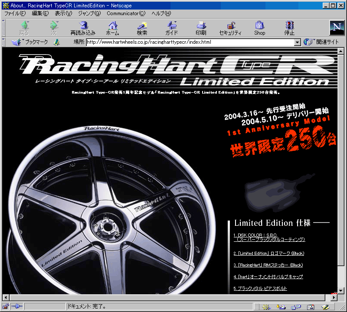347x312 pixels.
Task: Open link 4. hart オーナメント付バルブキャップ
Action: 268,277
